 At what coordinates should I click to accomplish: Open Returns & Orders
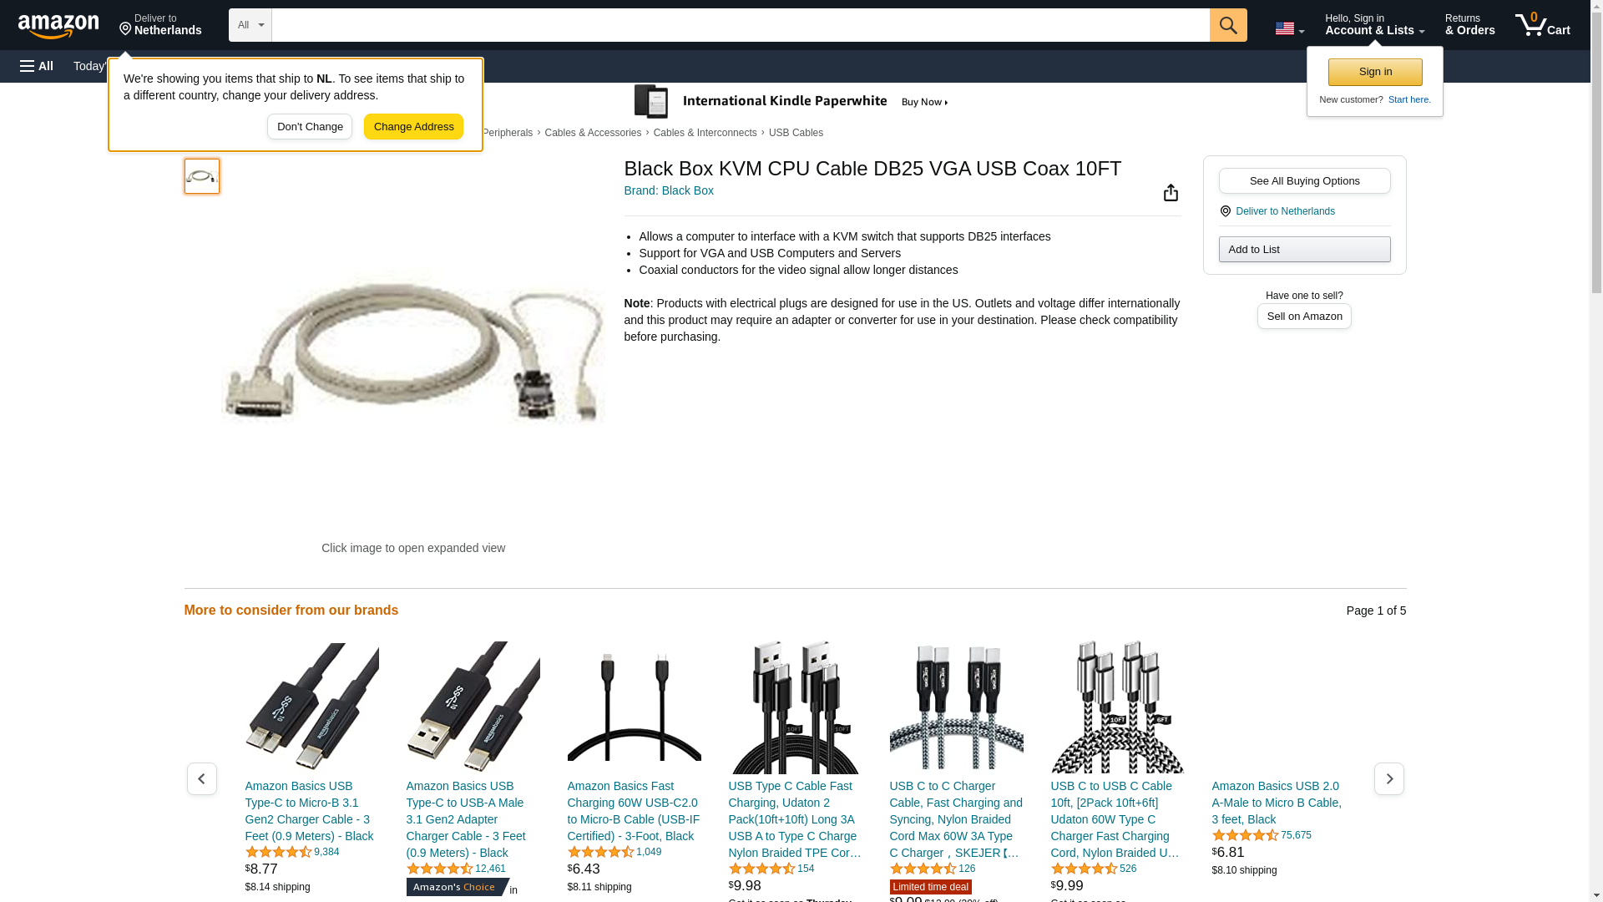tap(1469, 25)
